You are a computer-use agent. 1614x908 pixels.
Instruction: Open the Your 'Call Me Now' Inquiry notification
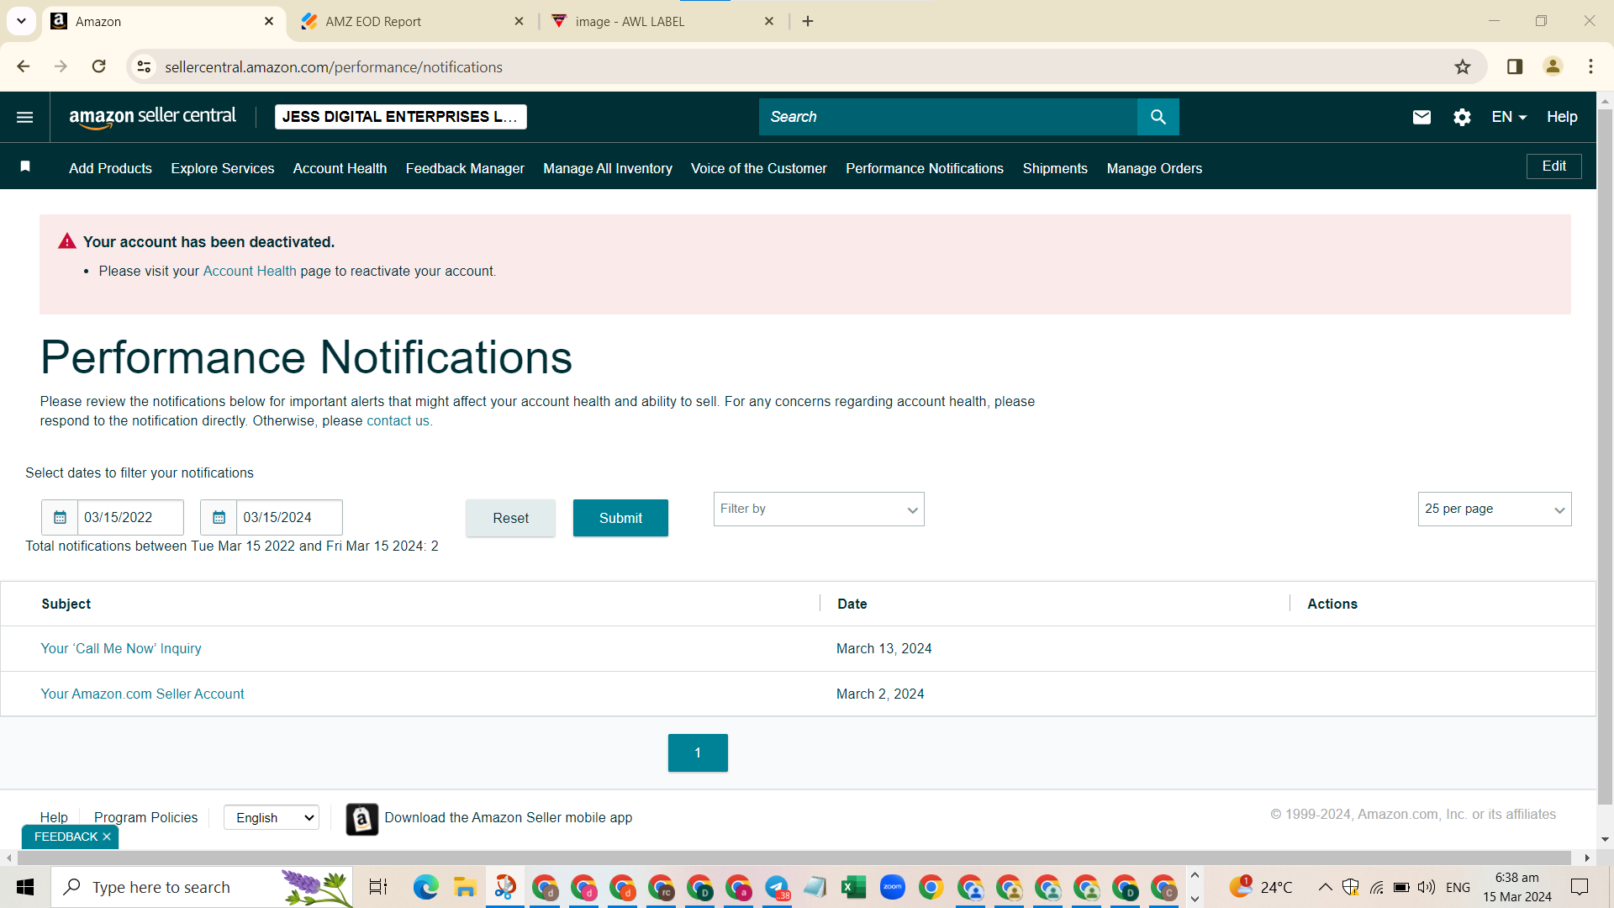[x=121, y=648]
